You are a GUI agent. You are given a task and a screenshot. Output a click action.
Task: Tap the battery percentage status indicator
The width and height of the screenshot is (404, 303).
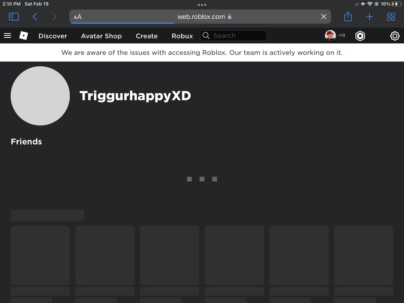pos(385,4)
